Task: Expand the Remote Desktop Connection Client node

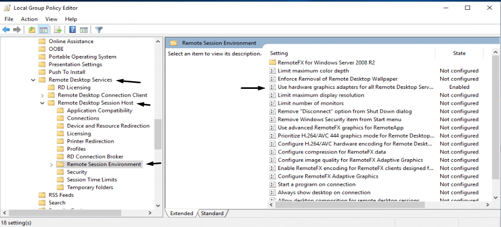Action: click(42, 96)
